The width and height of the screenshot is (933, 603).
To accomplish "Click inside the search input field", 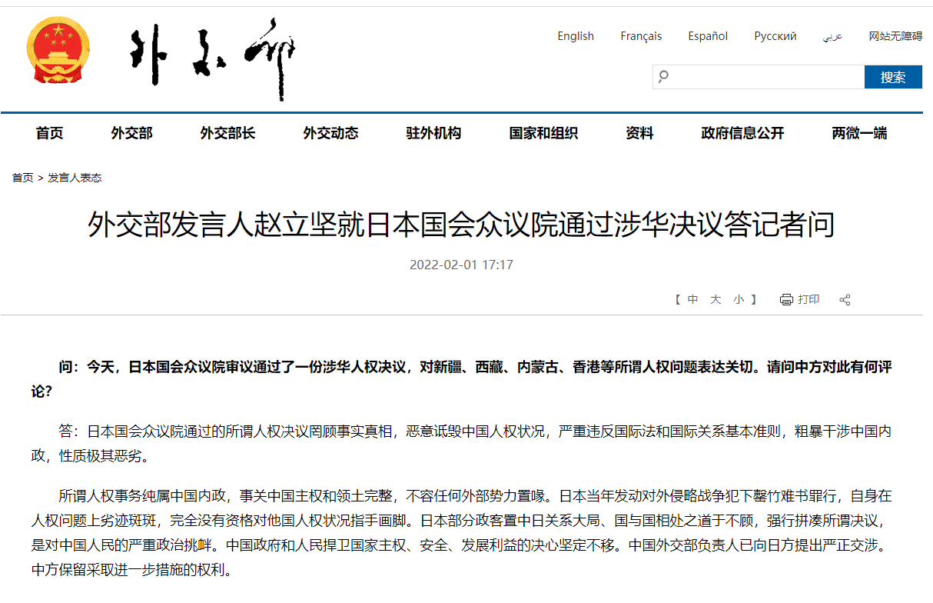I will pyautogui.click(x=761, y=77).
